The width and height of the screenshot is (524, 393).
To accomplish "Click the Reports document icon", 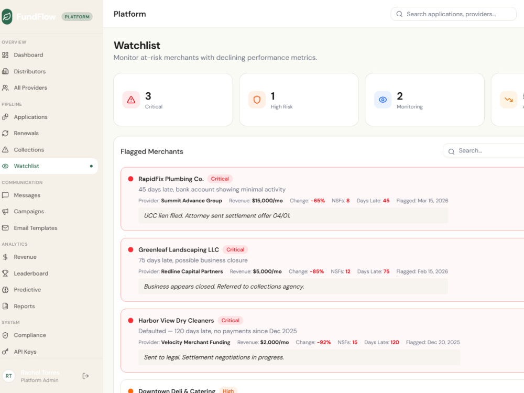I will [x=5, y=306].
